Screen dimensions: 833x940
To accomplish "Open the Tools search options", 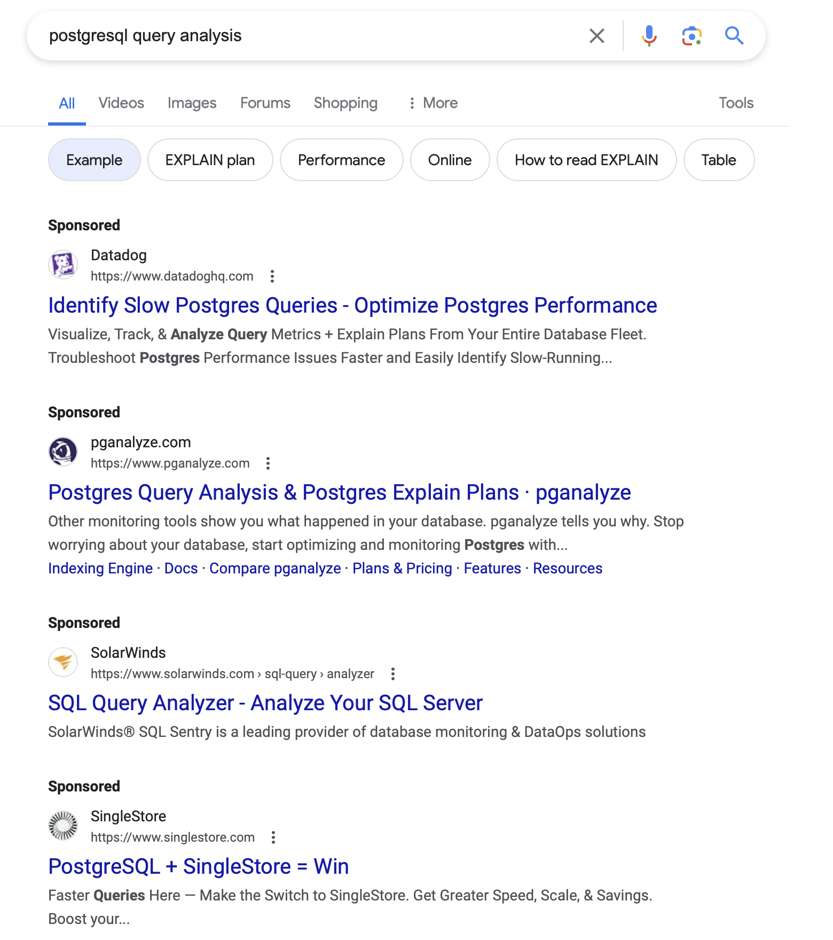I will [x=736, y=103].
